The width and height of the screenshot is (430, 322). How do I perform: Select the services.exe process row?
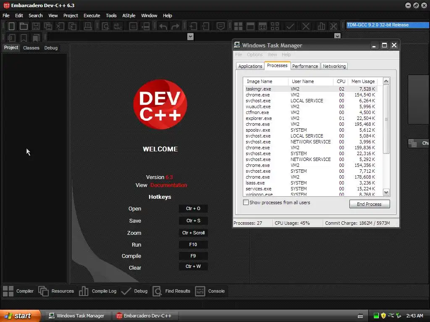point(310,189)
